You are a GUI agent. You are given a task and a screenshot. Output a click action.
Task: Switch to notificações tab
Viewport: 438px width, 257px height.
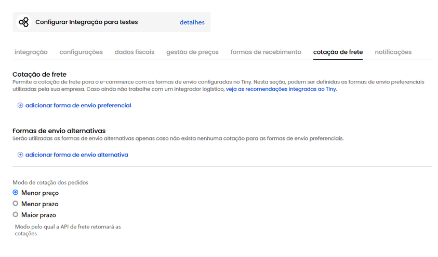[393, 52]
